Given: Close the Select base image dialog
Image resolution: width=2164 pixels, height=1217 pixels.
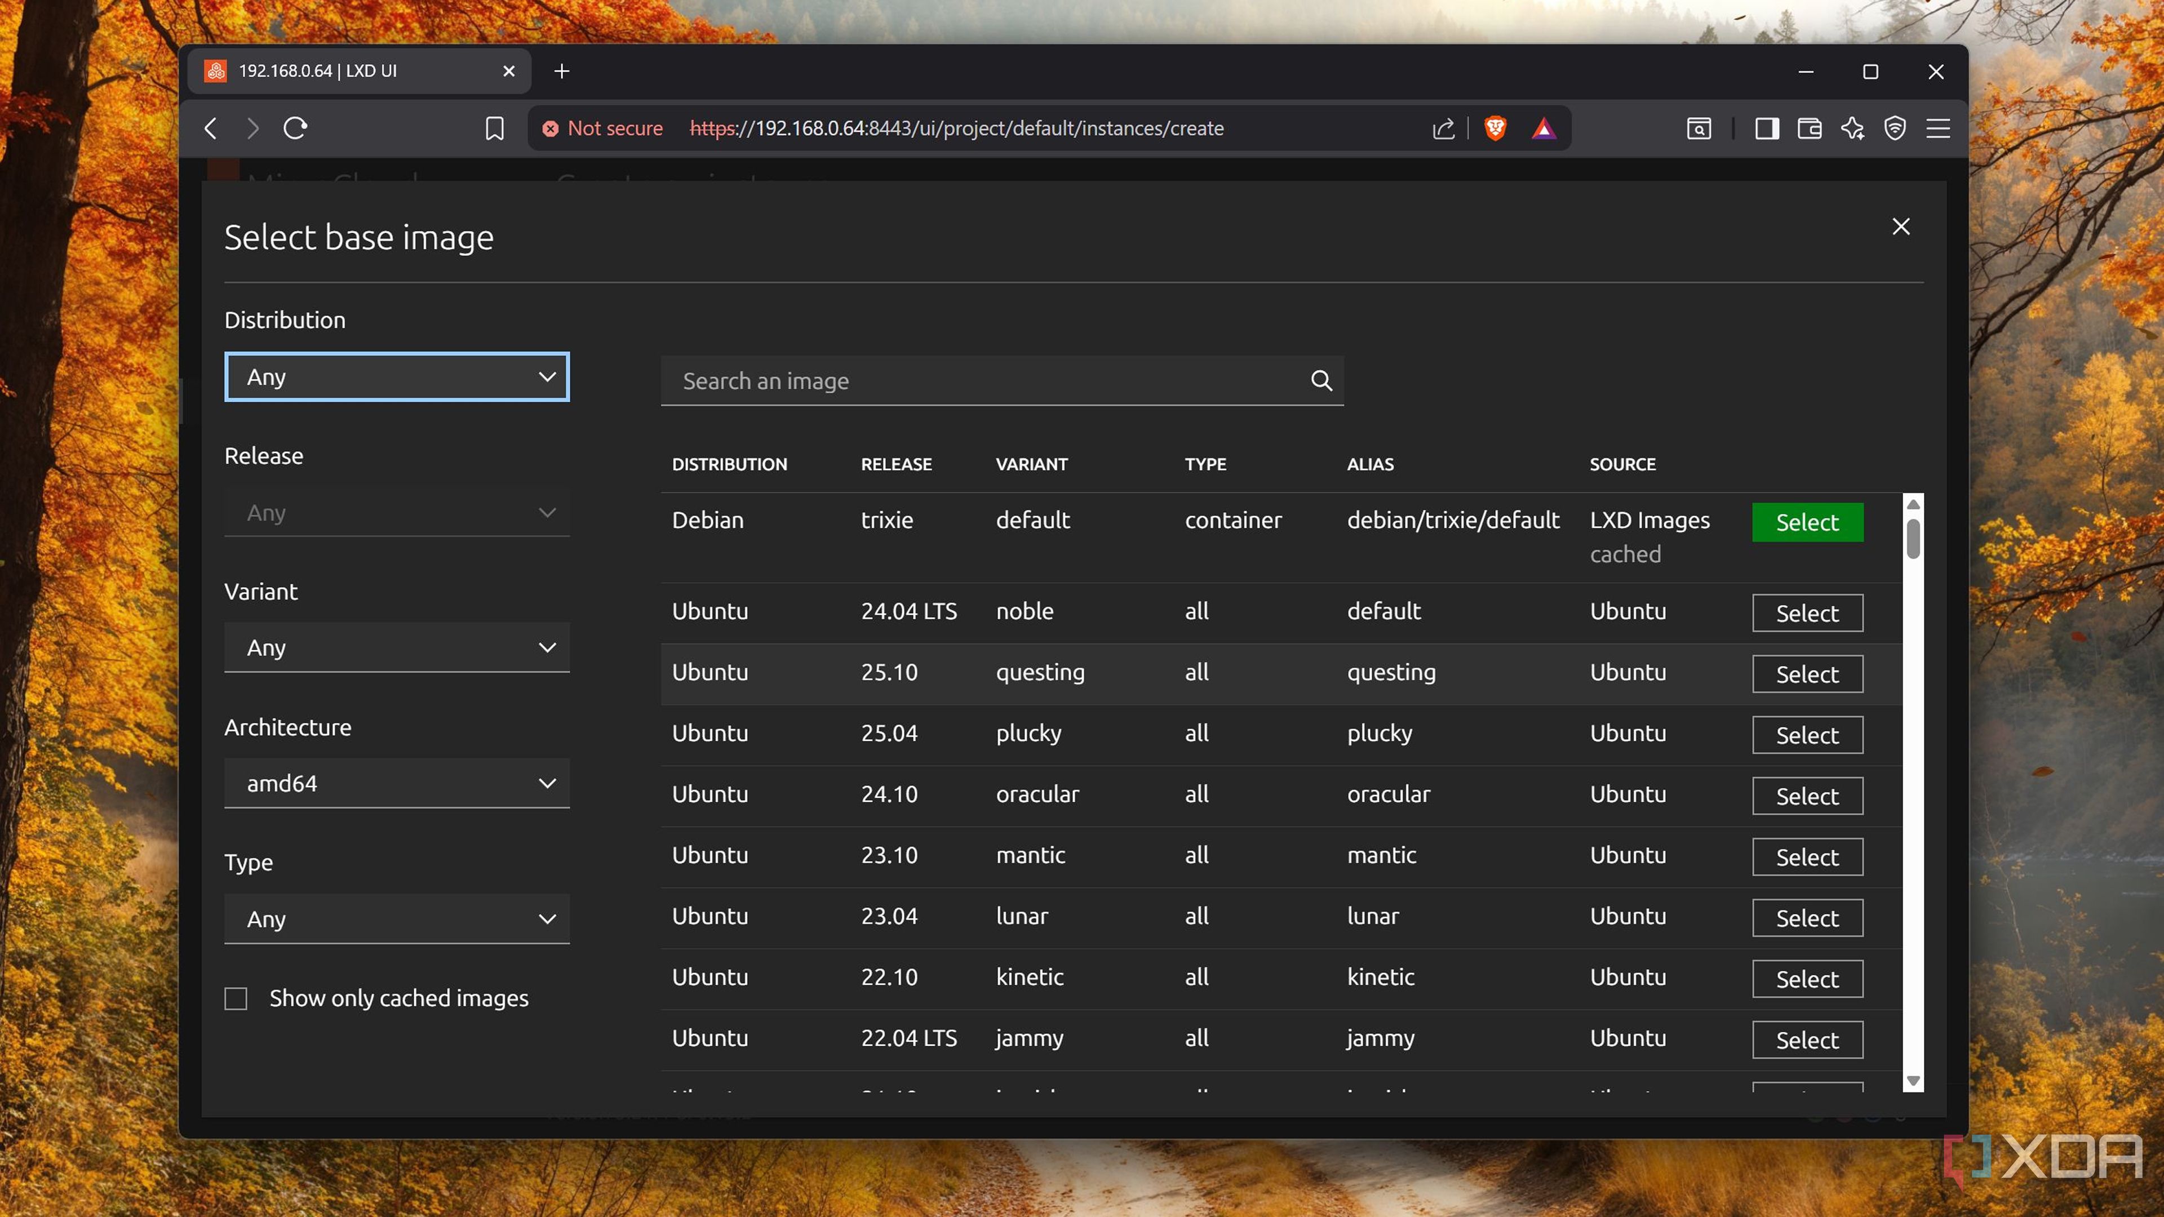Looking at the screenshot, I should pyautogui.click(x=1901, y=226).
